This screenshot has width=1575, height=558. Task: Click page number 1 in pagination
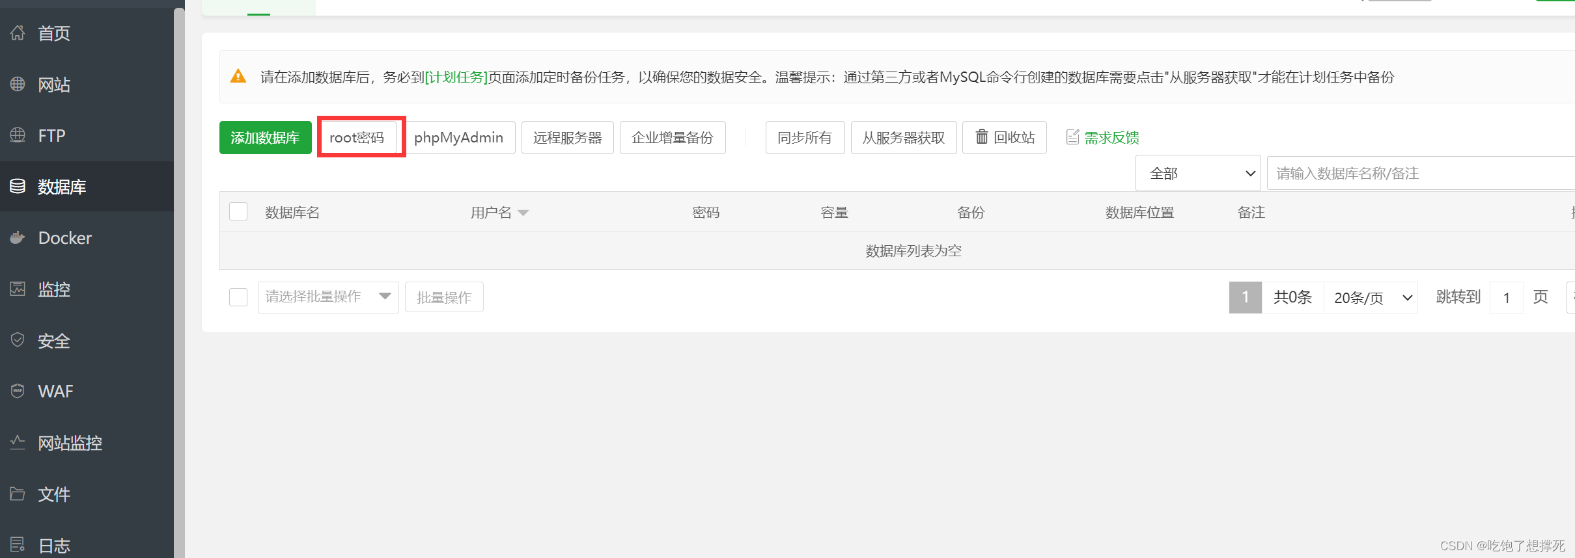click(x=1246, y=297)
